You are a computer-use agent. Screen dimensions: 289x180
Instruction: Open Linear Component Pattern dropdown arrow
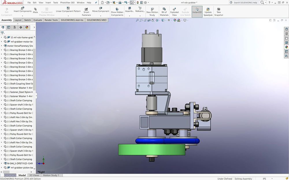(68, 16)
